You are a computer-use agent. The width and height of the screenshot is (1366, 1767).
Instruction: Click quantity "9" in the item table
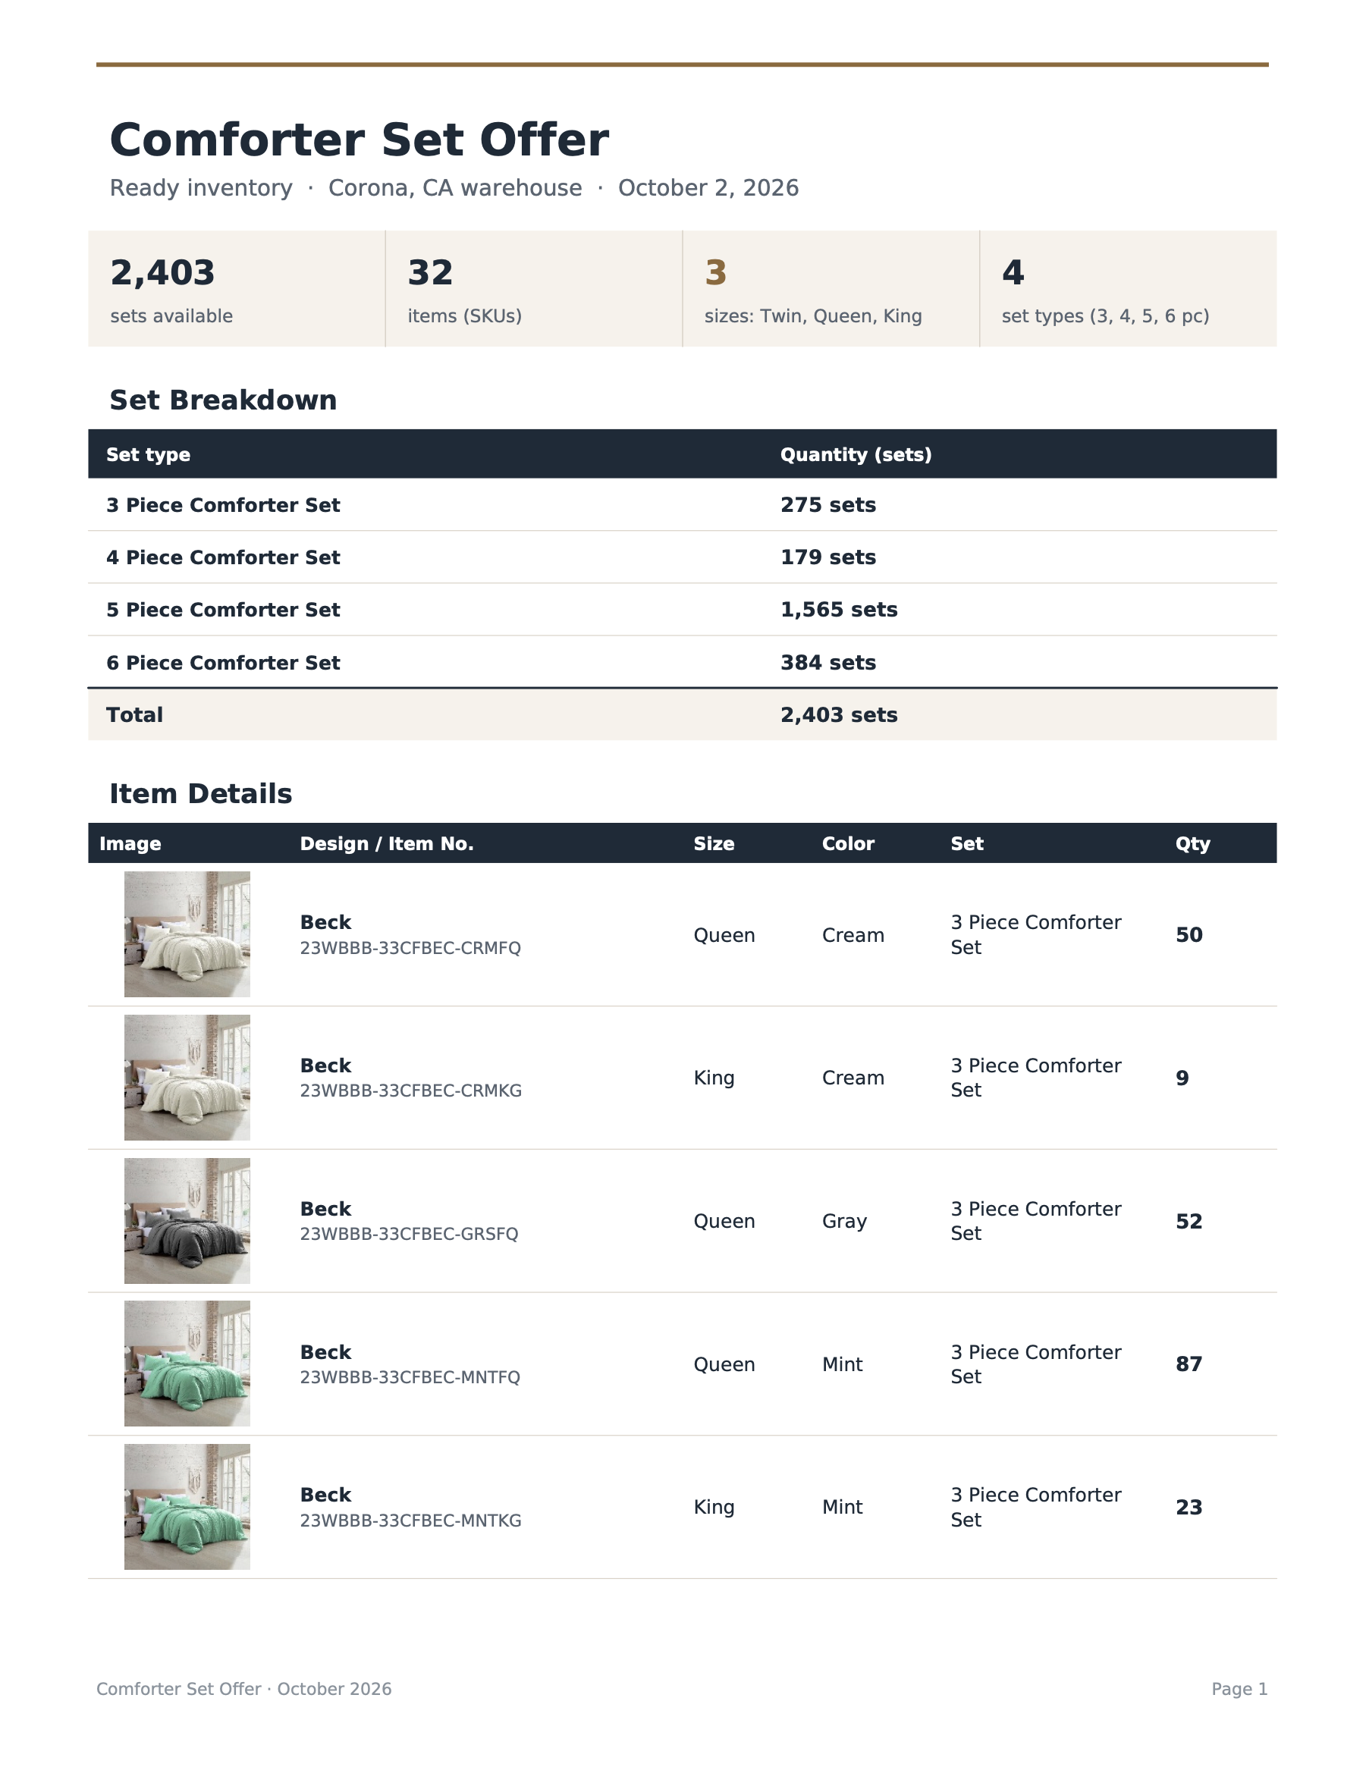pyautogui.click(x=1182, y=1078)
